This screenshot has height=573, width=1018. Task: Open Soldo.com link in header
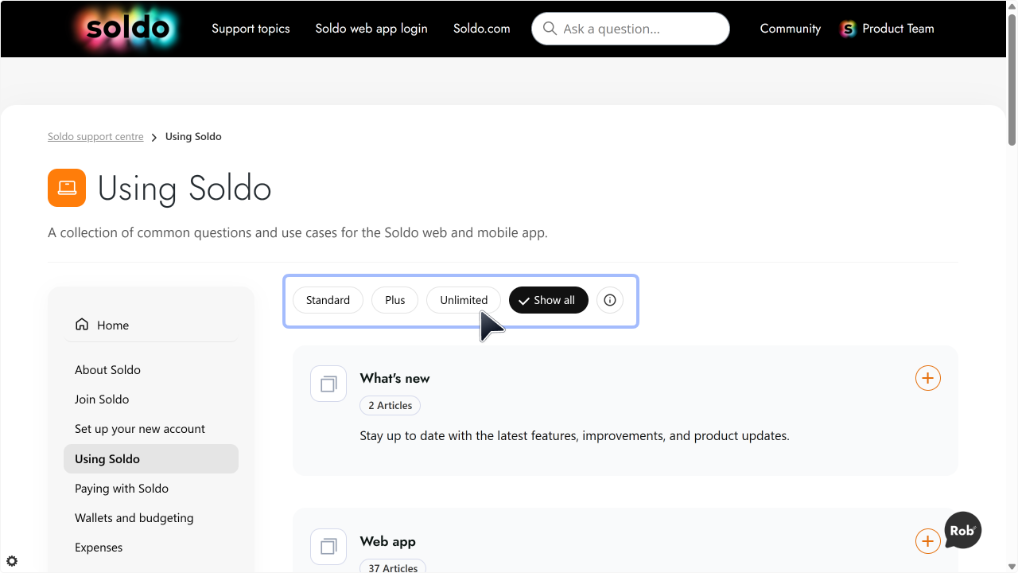point(482,29)
